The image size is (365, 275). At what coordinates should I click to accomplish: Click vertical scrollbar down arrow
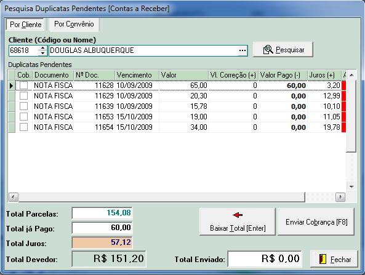[351, 187]
